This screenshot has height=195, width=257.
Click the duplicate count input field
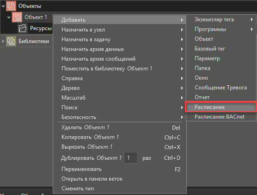131,157
